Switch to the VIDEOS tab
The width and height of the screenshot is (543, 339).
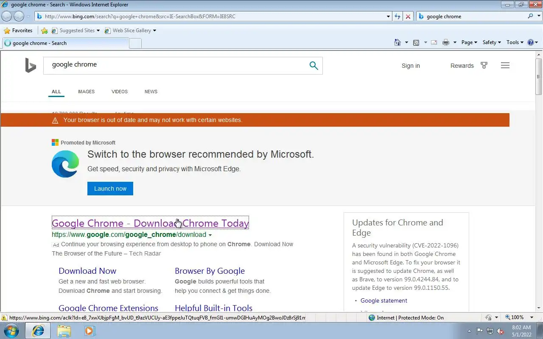click(120, 92)
